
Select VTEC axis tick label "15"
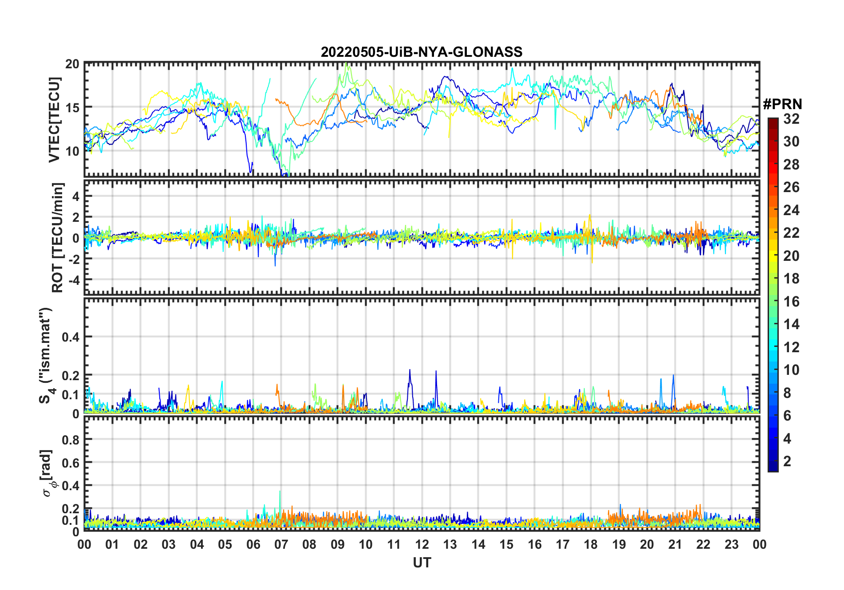(x=73, y=107)
